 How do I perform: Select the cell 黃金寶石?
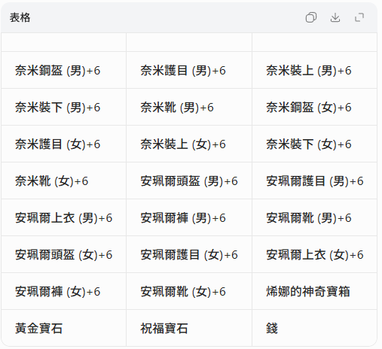click(x=63, y=328)
